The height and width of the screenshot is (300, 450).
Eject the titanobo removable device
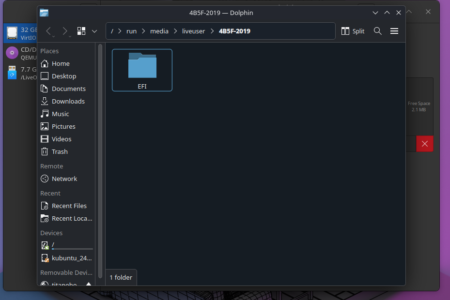click(89, 285)
